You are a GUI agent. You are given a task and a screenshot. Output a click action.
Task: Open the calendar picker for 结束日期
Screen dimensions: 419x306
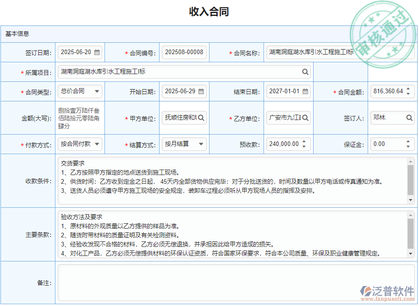click(305, 91)
